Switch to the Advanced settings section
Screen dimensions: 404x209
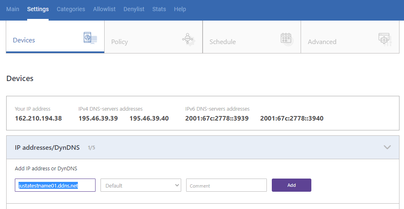pos(350,37)
